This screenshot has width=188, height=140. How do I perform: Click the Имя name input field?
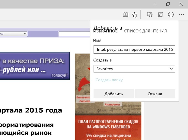pyautogui.click(x=134, y=49)
